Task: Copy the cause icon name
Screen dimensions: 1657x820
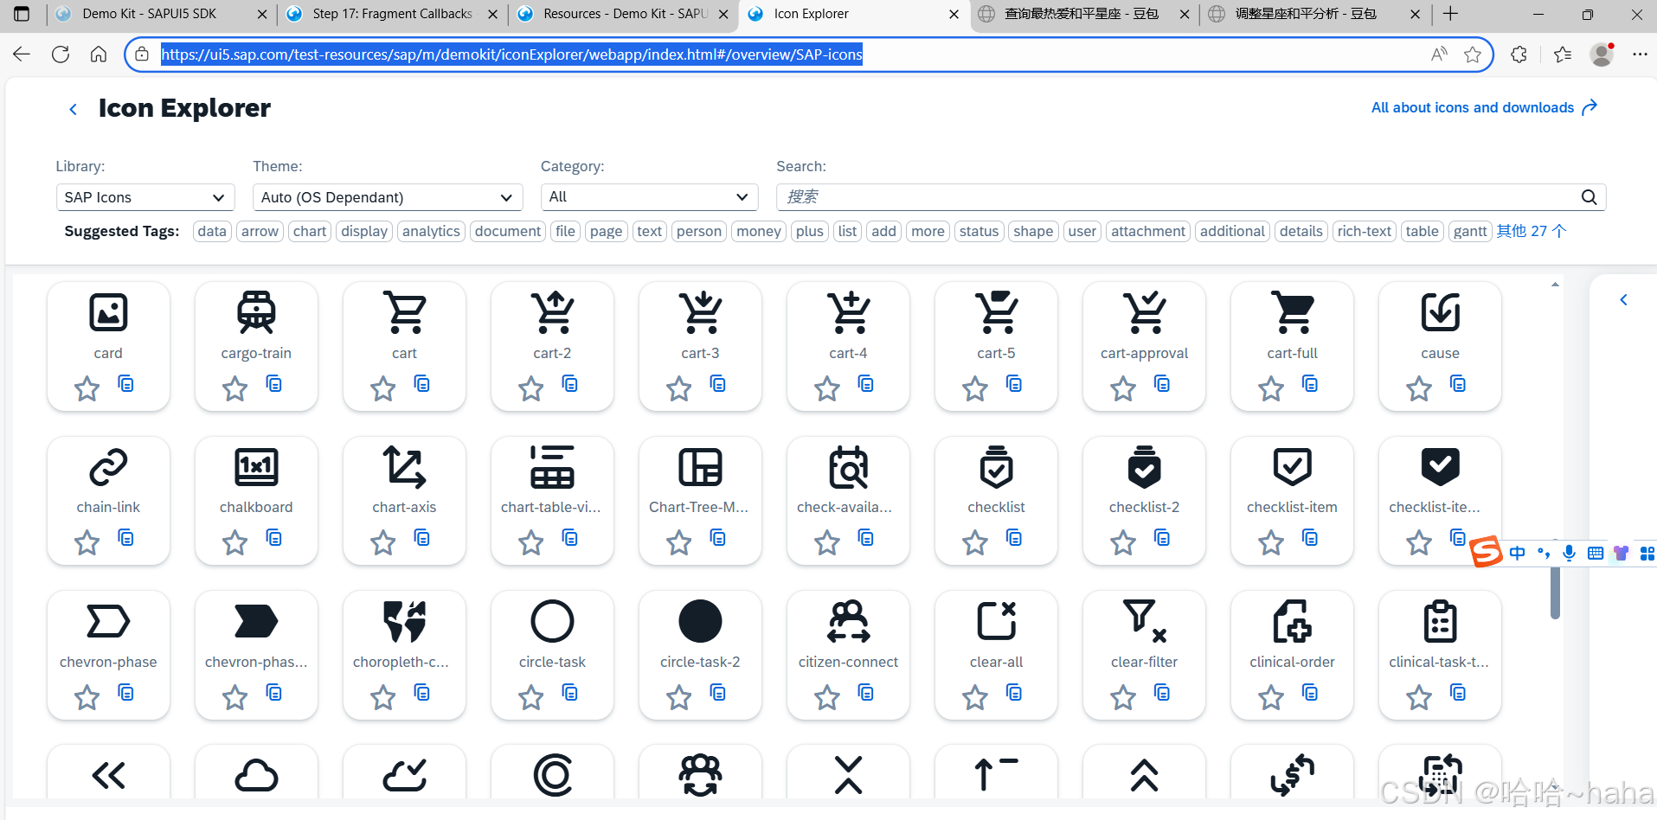Action: pyautogui.click(x=1459, y=383)
